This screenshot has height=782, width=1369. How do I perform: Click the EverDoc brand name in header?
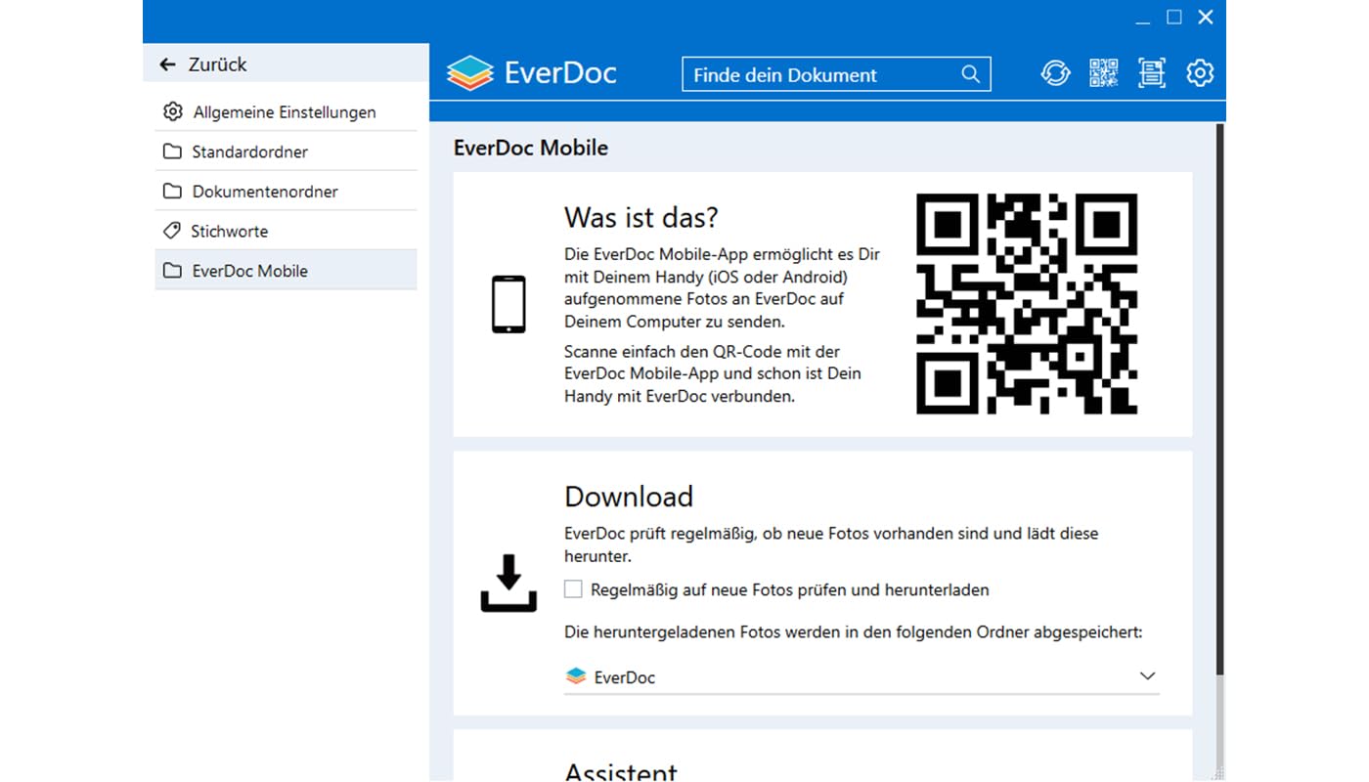tap(560, 73)
